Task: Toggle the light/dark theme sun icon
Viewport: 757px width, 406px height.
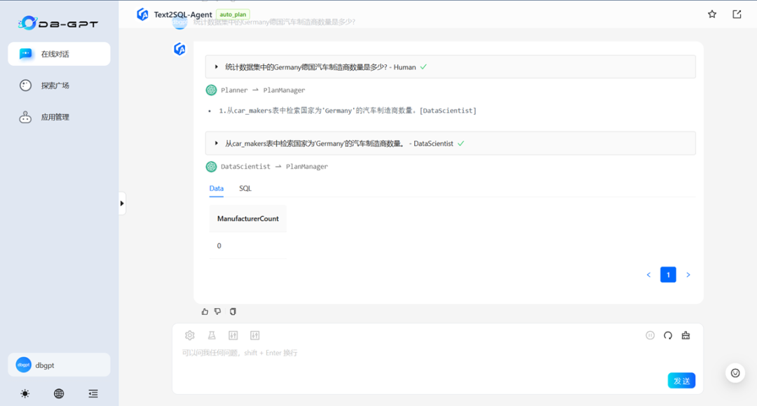Action: [25, 393]
